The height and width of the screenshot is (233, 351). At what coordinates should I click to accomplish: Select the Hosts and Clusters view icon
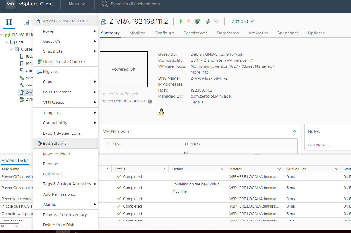(9, 22)
